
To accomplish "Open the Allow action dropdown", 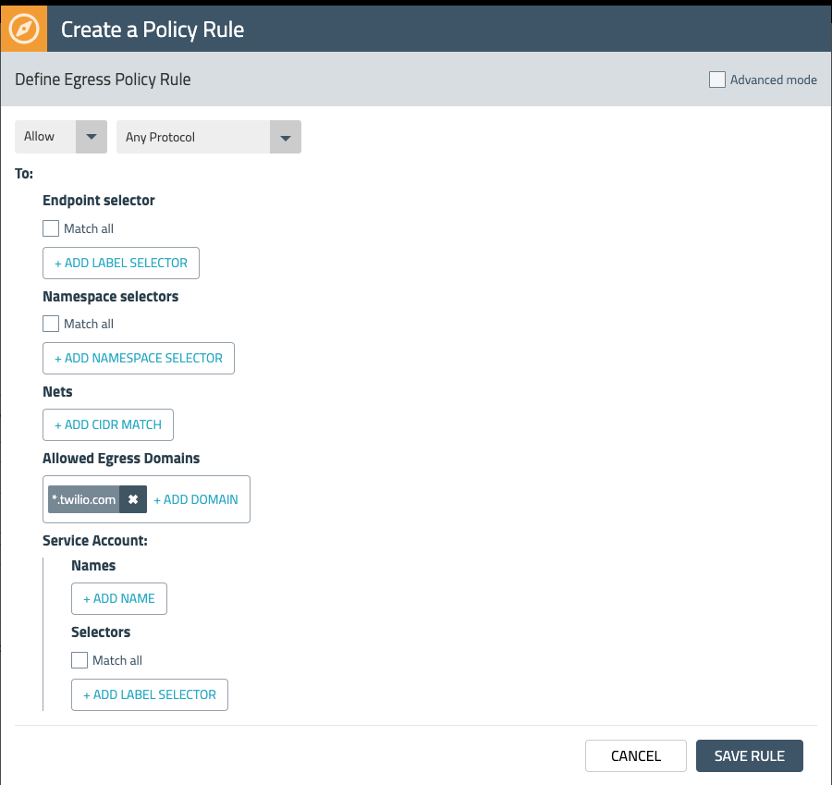I will pyautogui.click(x=61, y=137).
